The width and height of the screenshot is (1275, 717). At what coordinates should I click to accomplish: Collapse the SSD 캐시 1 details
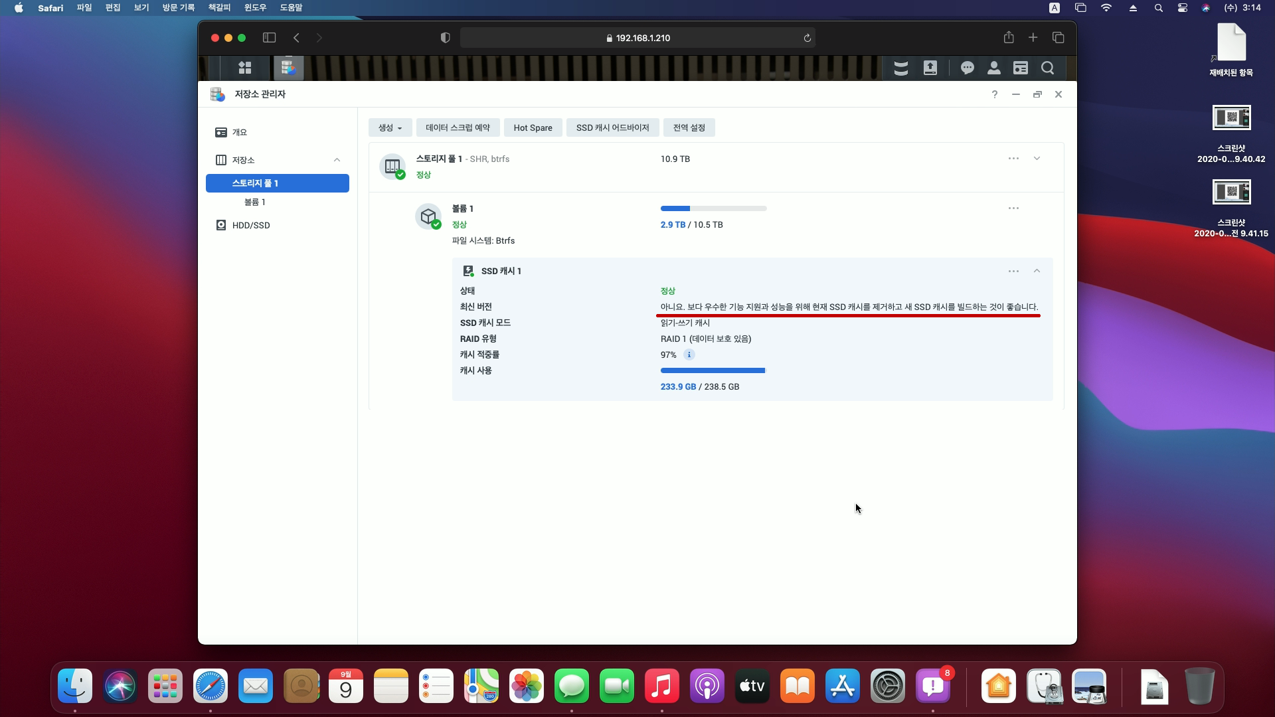point(1037,271)
